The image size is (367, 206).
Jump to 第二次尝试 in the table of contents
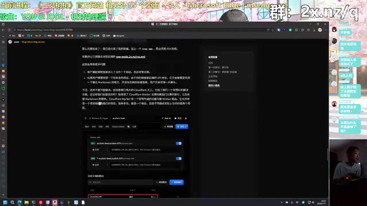click(222, 72)
